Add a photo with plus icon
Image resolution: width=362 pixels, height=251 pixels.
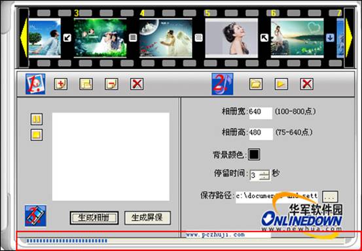pyautogui.click(x=61, y=84)
